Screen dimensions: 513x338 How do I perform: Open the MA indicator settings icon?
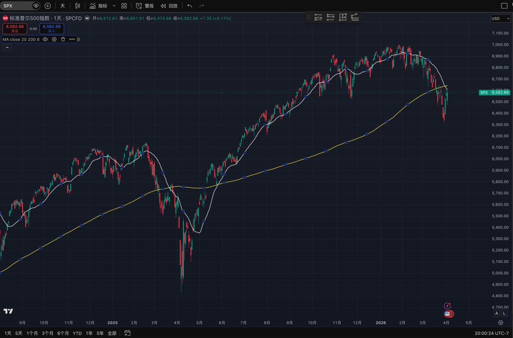pos(54,39)
